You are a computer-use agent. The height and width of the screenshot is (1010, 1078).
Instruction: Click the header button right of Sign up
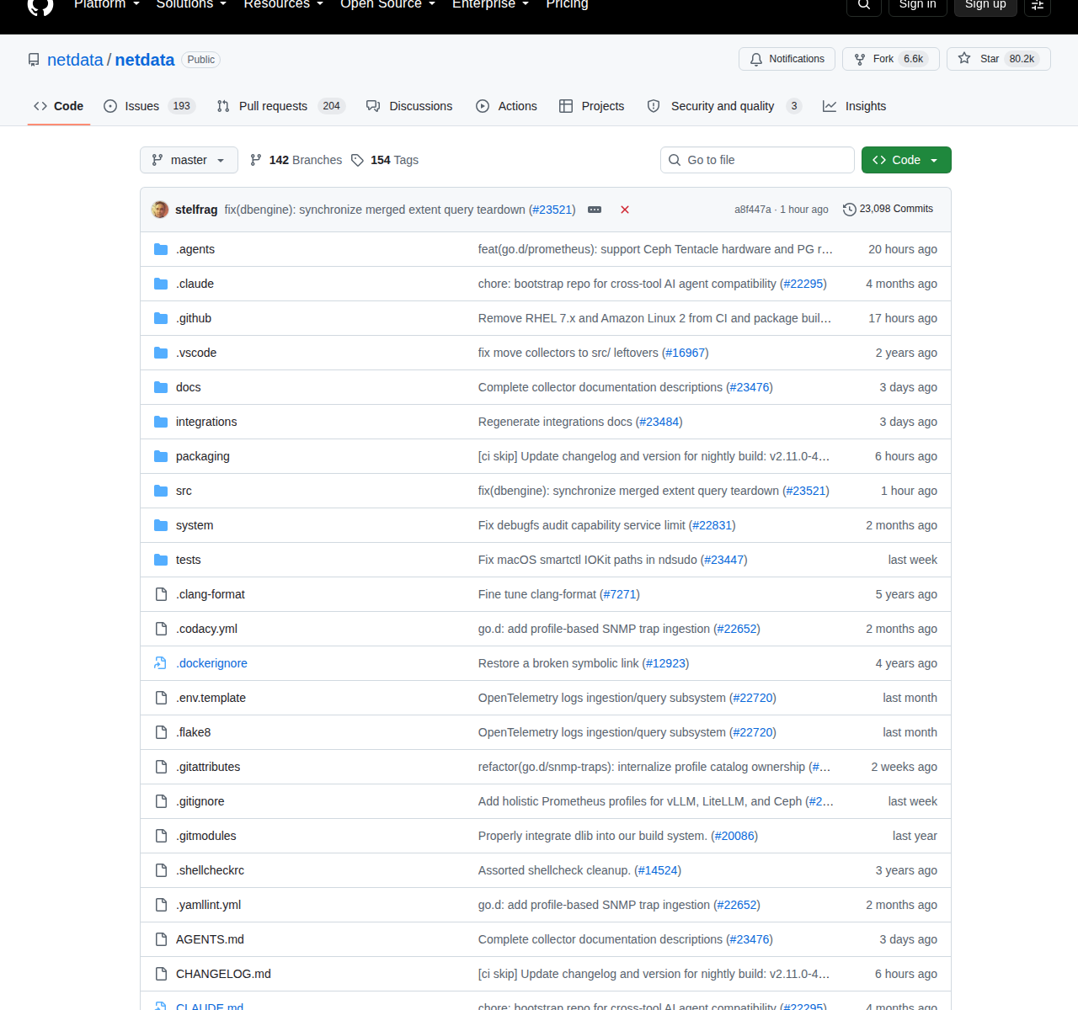tap(1038, 6)
